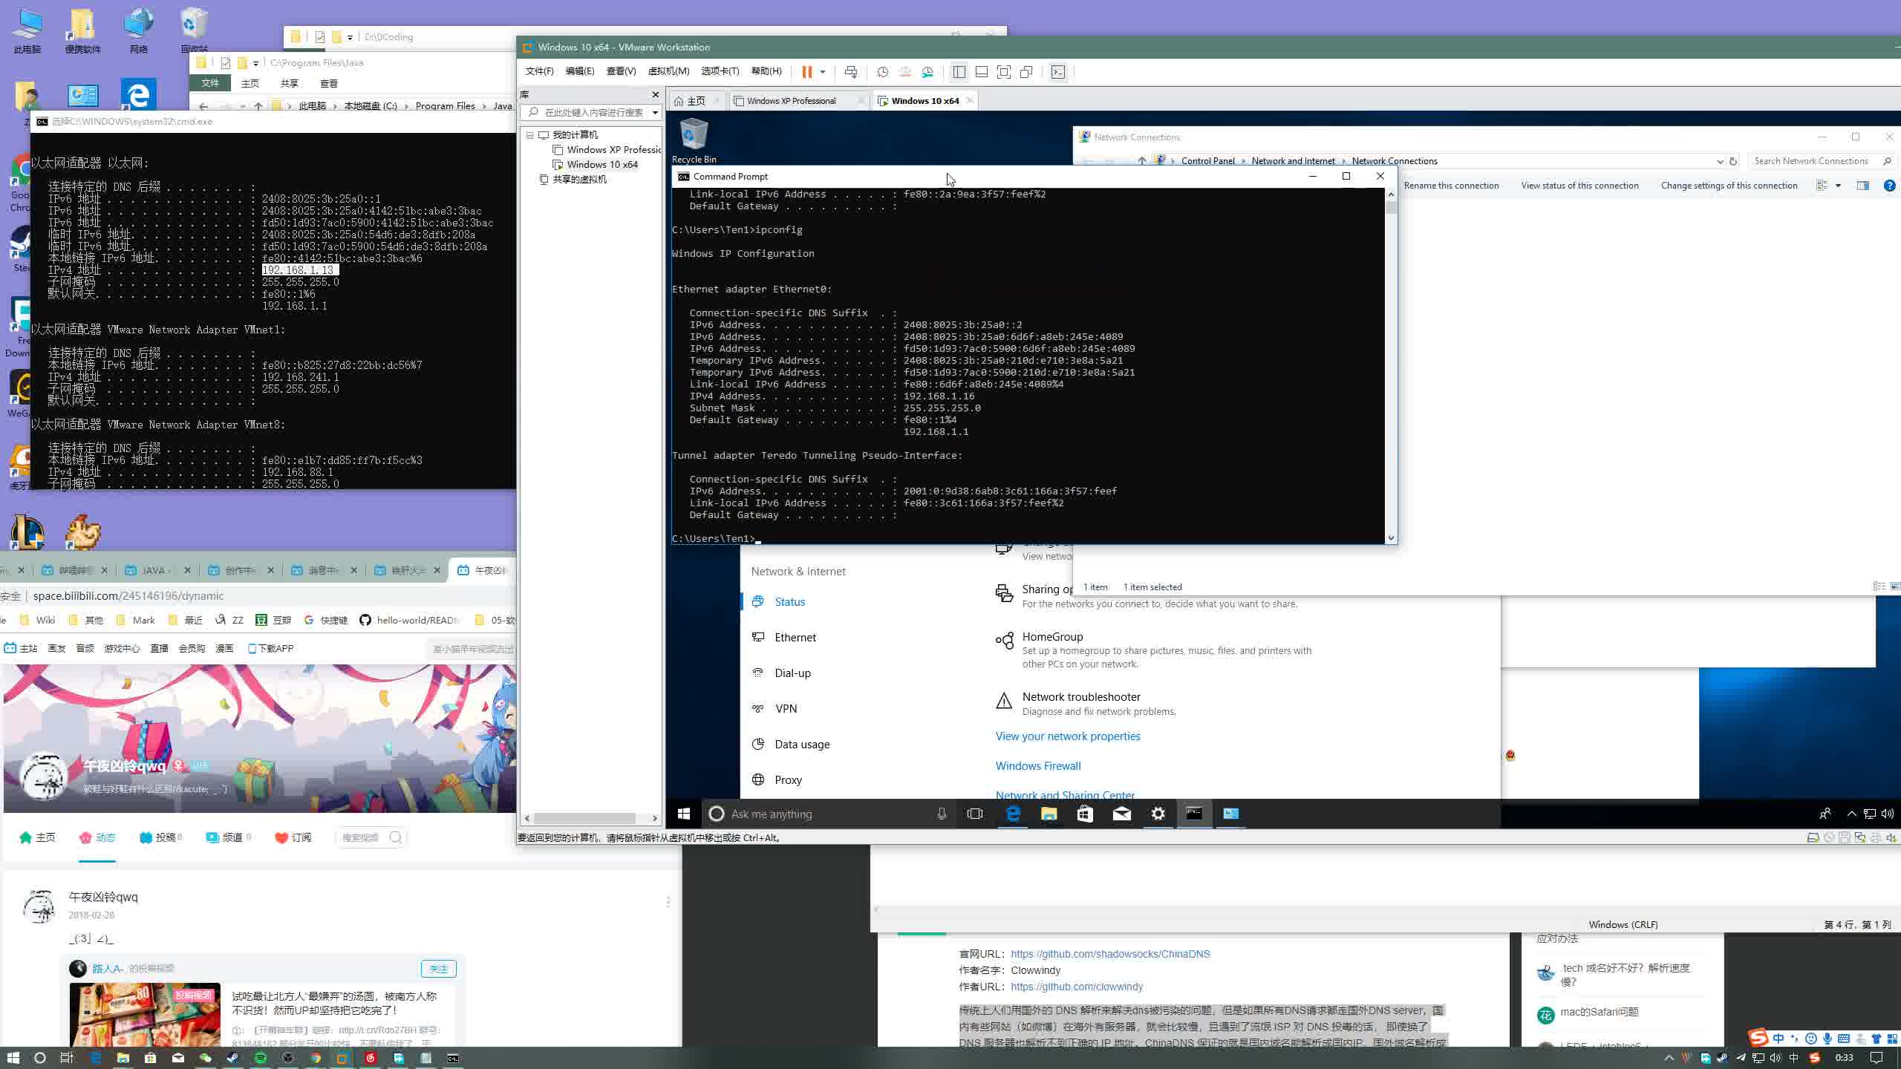Image resolution: width=1901 pixels, height=1069 pixels.
Task: Enter VMware full screen mode
Action: coord(1004,72)
